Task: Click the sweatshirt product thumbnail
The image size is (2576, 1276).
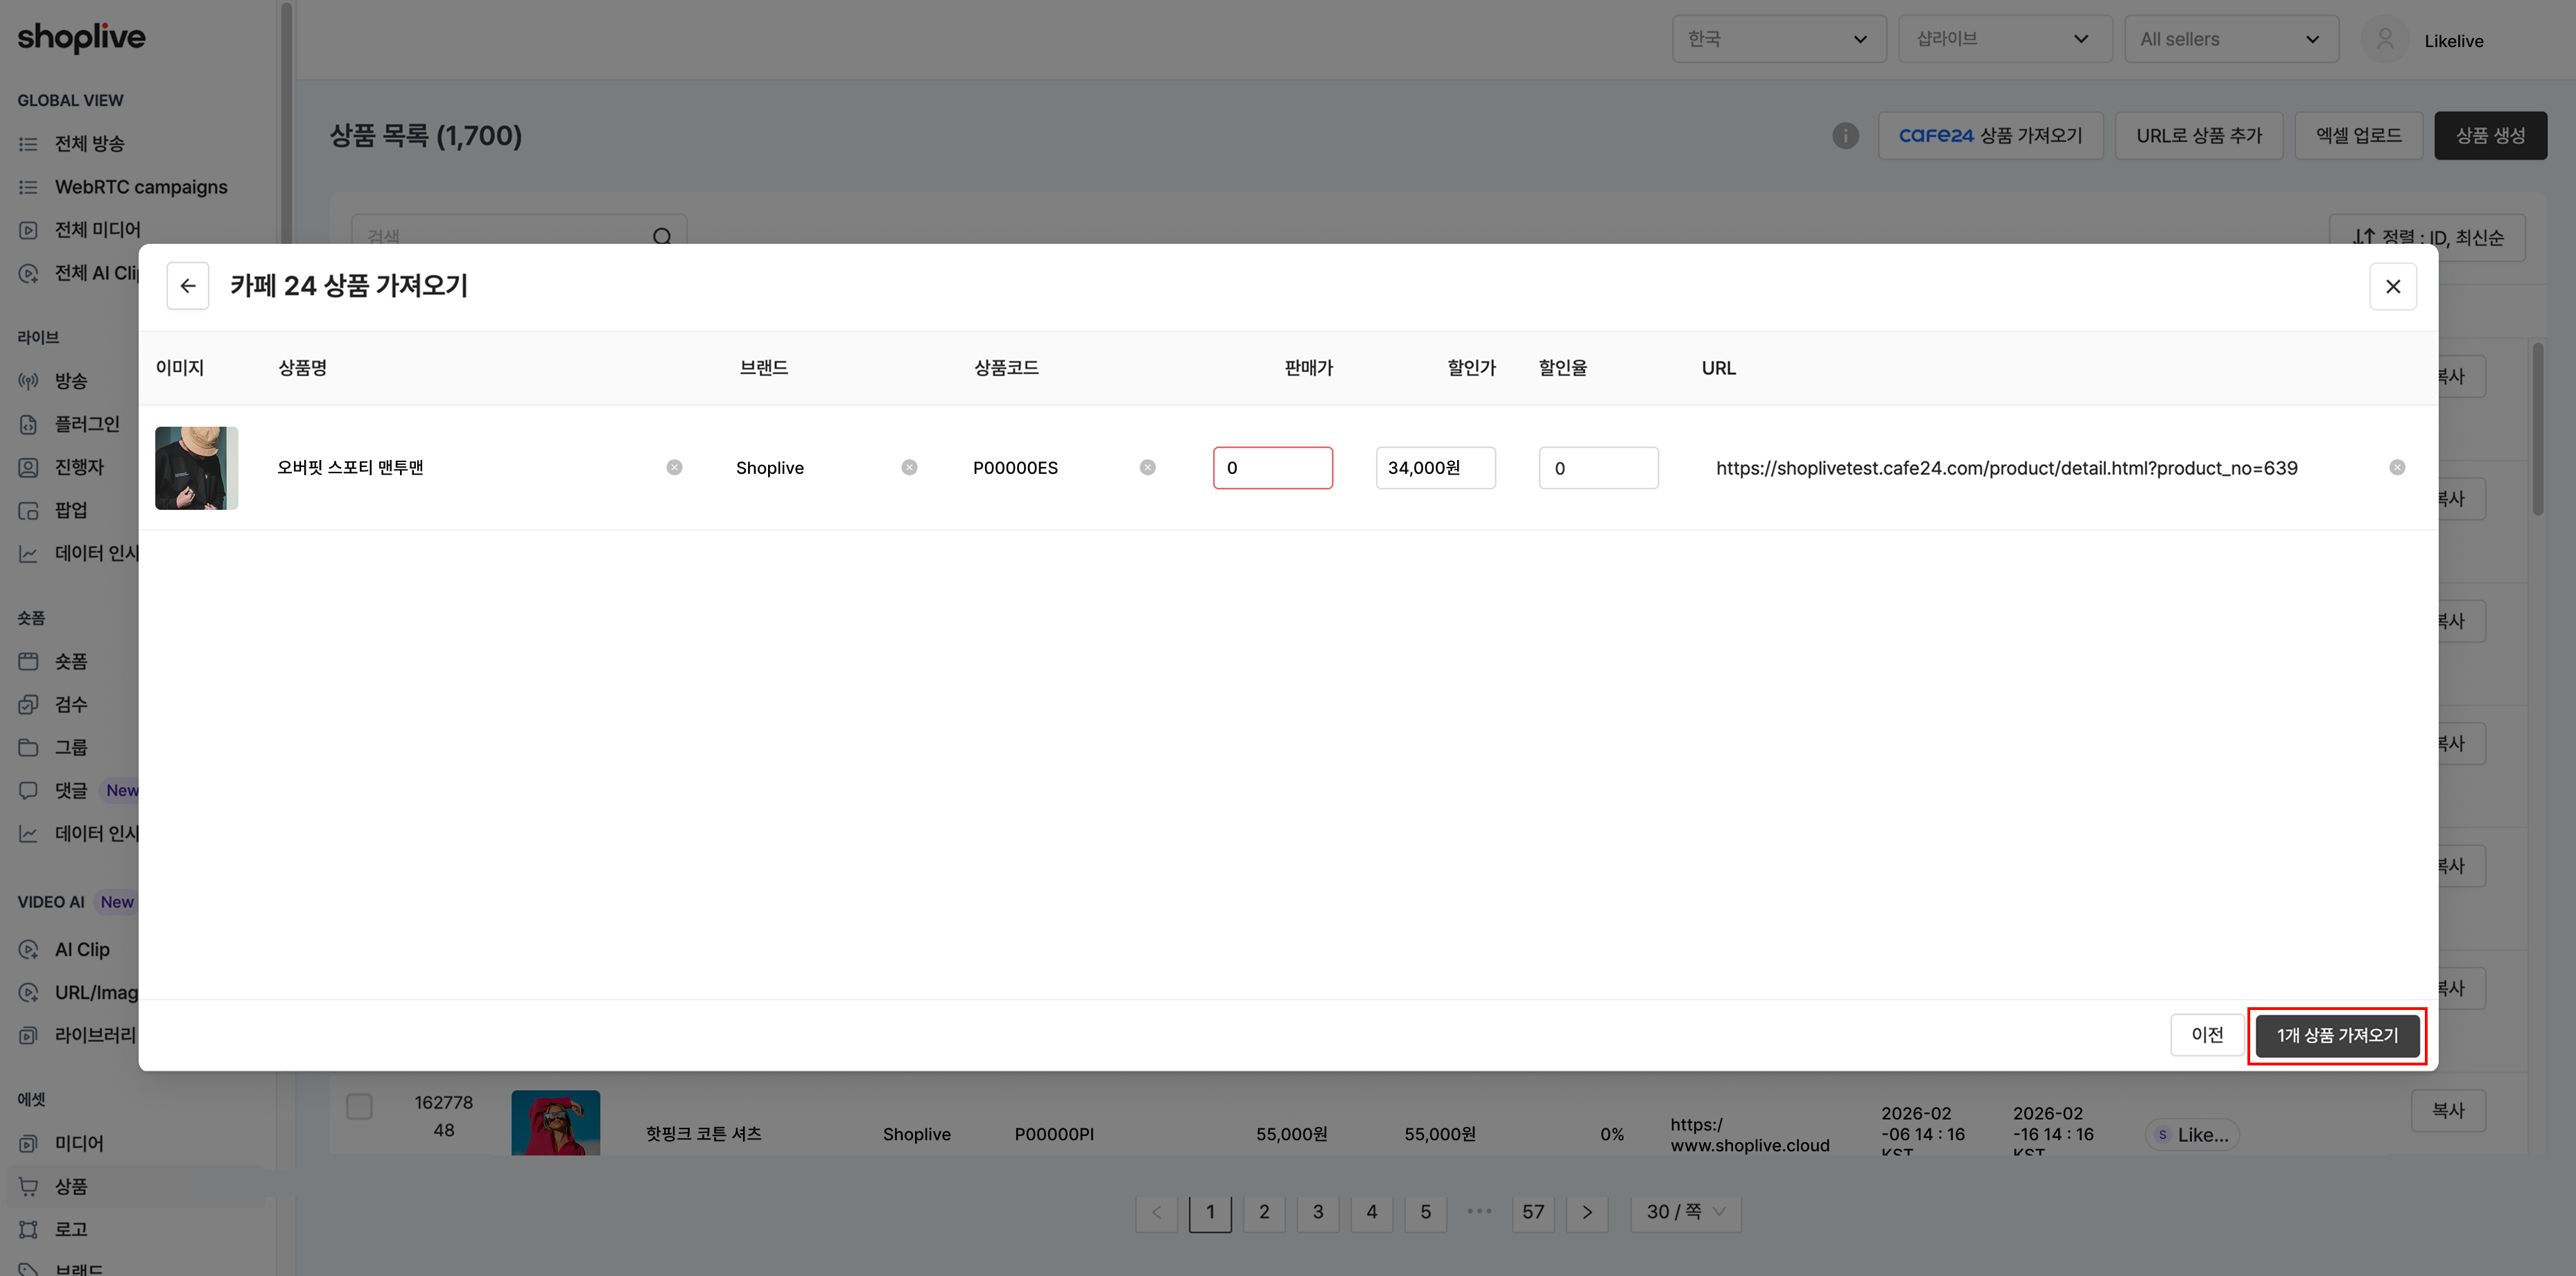Action: (196, 468)
